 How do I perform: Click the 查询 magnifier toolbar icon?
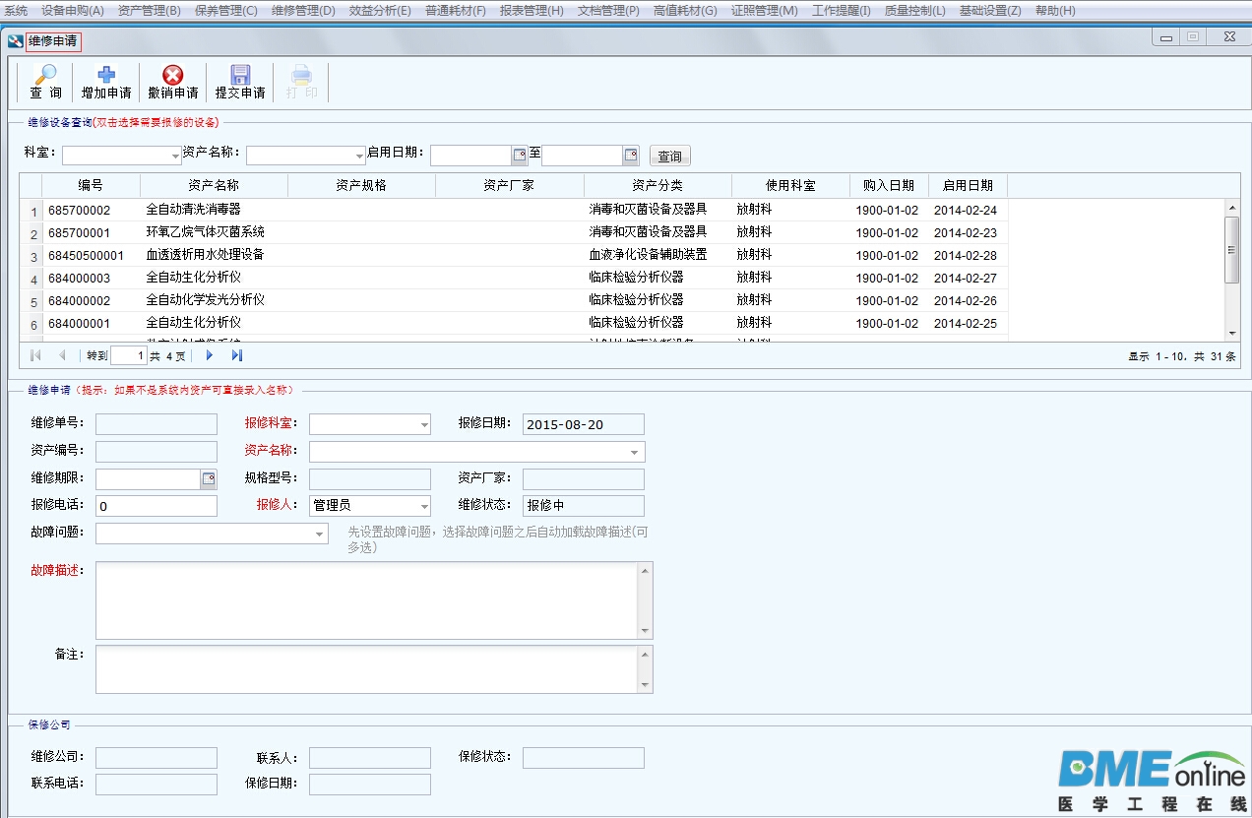point(45,76)
